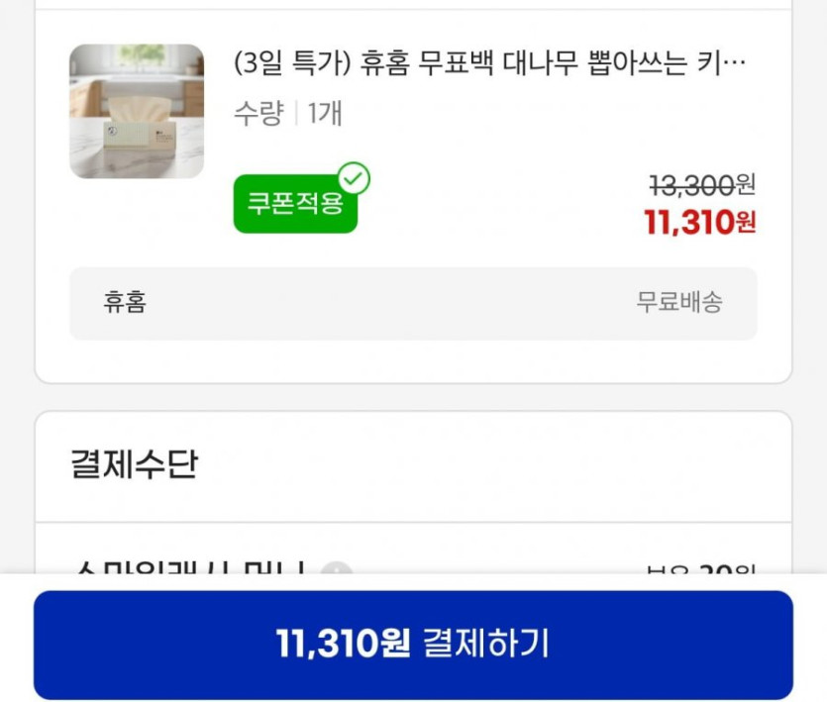
Task: Tap the 수량 quantity label
Action: (258, 113)
